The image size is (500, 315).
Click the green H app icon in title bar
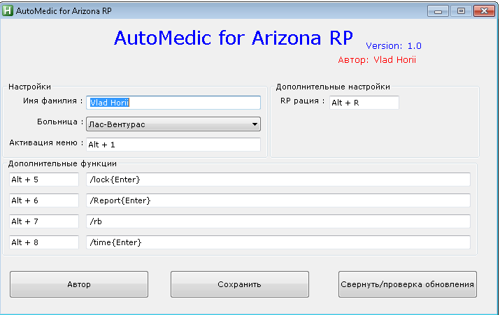[x=7, y=11]
